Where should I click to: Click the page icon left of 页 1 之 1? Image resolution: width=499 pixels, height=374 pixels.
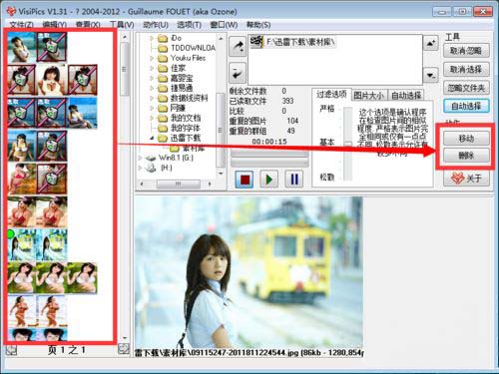point(12,350)
